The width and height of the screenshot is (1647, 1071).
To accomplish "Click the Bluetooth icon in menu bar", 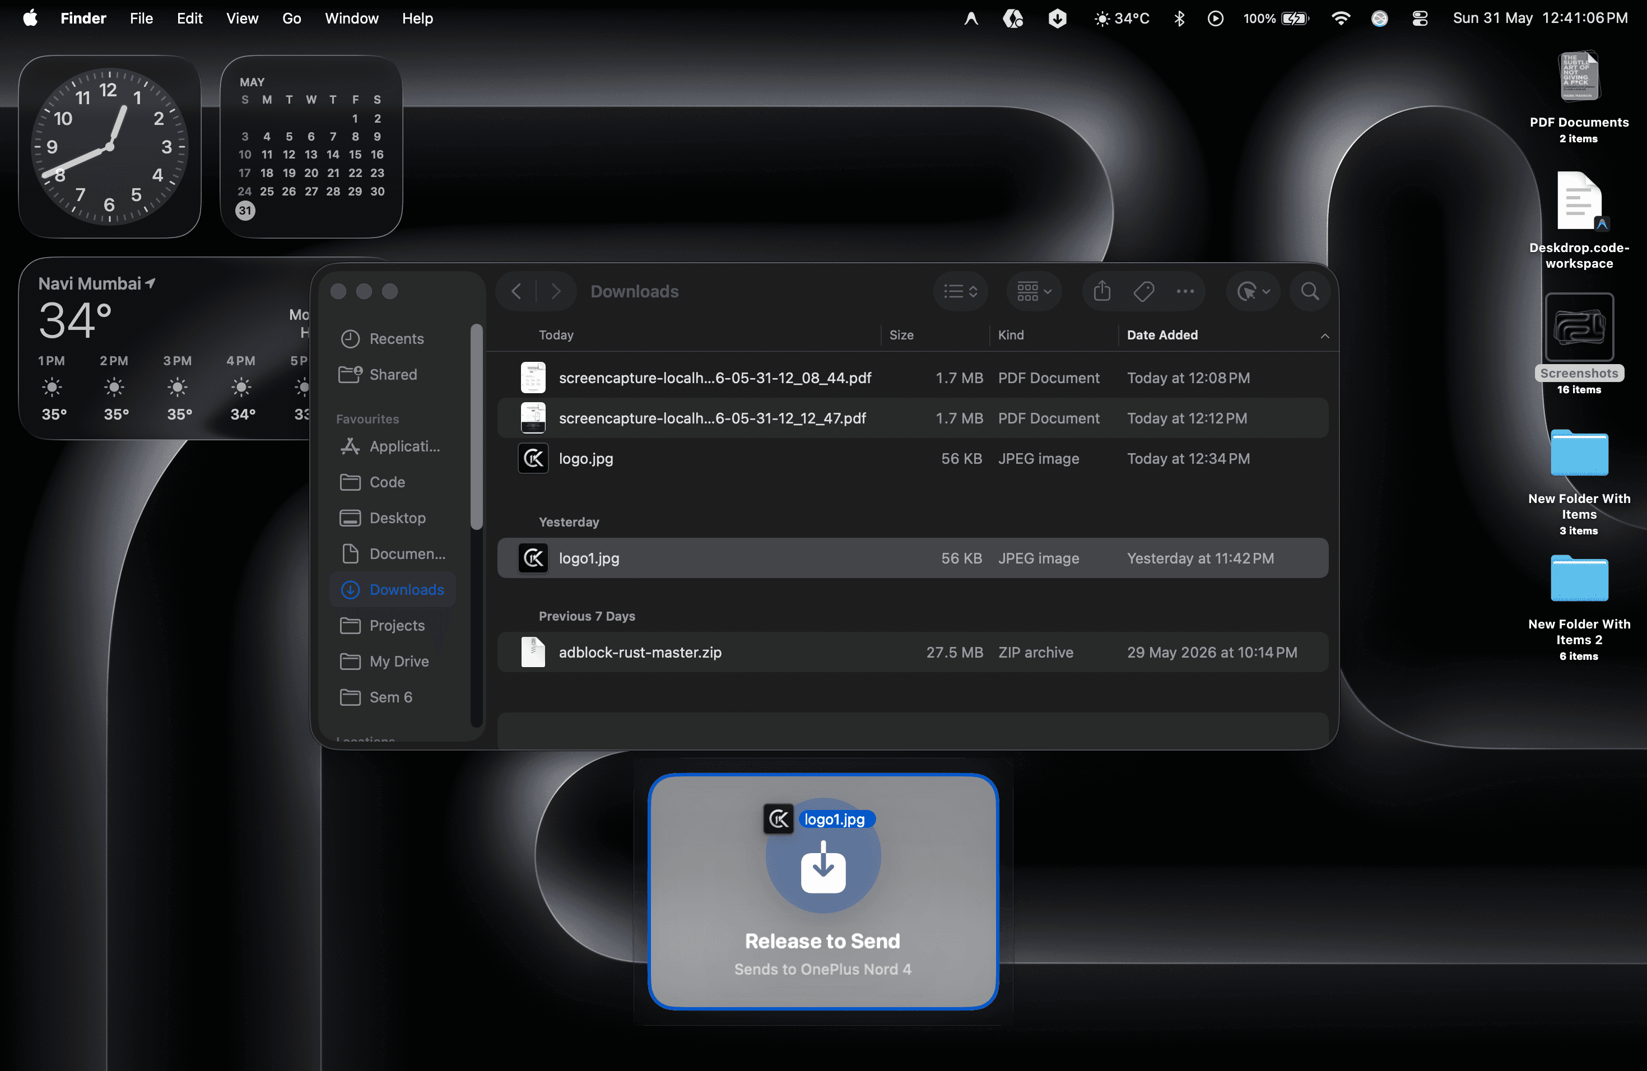I will tap(1179, 18).
